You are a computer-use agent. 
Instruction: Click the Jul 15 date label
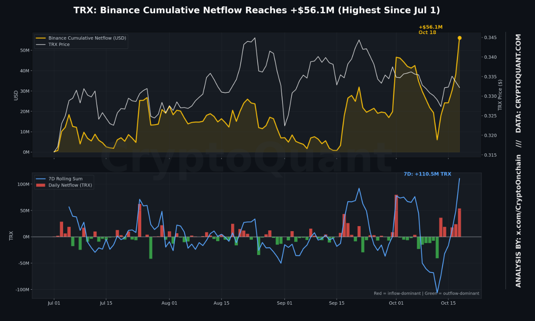(106, 303)
